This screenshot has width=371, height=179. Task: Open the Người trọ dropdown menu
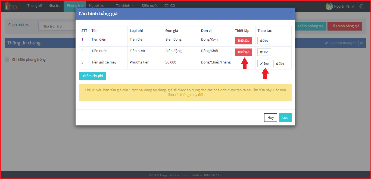(x=98, y=6)
